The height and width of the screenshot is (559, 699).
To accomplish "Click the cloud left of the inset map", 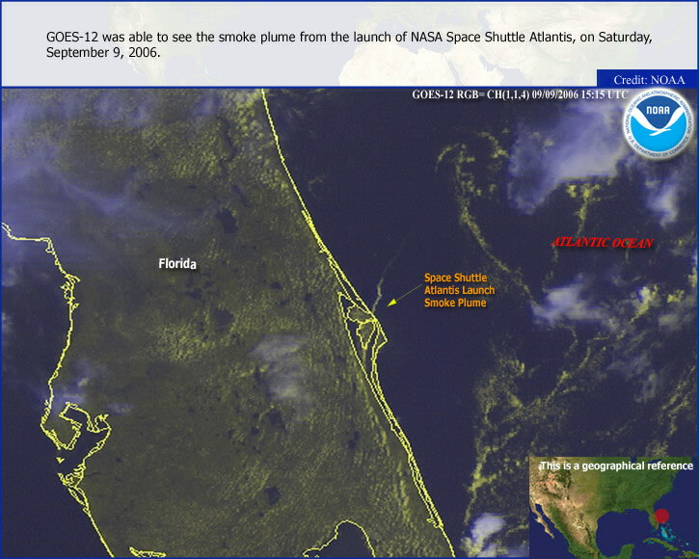I will (x=487, y=528).
